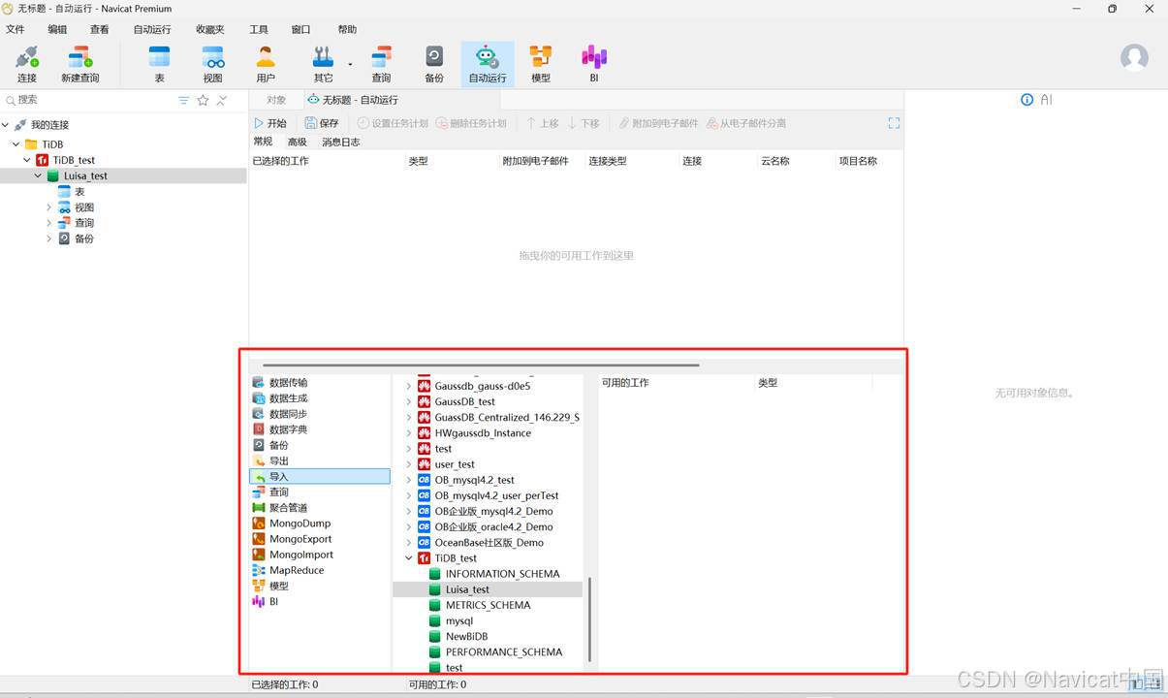Viewport: 1168px width, 698px height.
Task: Click the horizontal scrollbar above bottom panel
Action: (x=481, y=365)
